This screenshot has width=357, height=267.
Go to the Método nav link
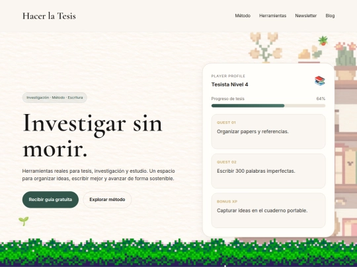243,16
